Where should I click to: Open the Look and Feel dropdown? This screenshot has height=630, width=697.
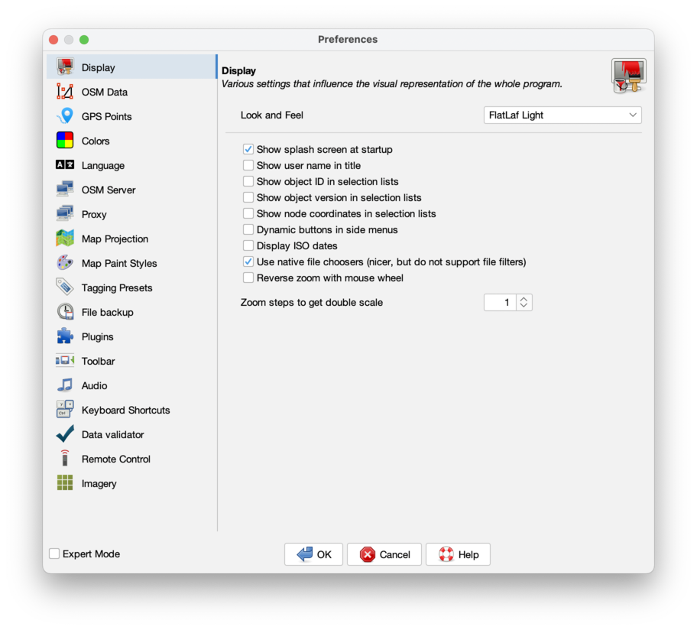562,115
